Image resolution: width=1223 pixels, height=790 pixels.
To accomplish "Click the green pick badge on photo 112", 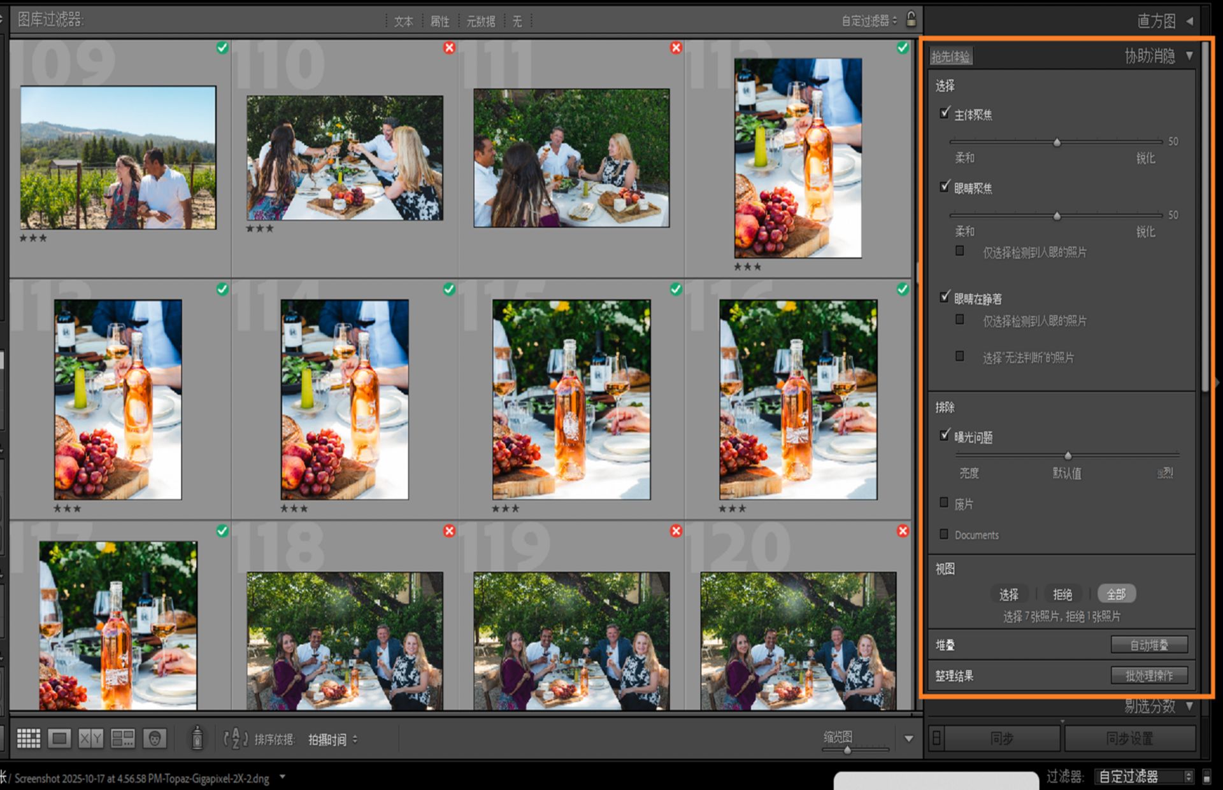I will (903, 48).
